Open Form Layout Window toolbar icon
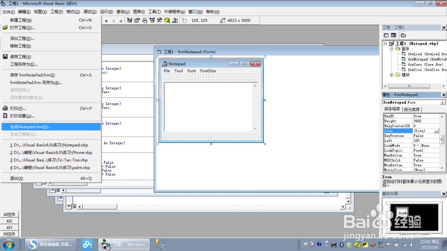This screenshot has height=251, width=447. [x=144, y=21]
